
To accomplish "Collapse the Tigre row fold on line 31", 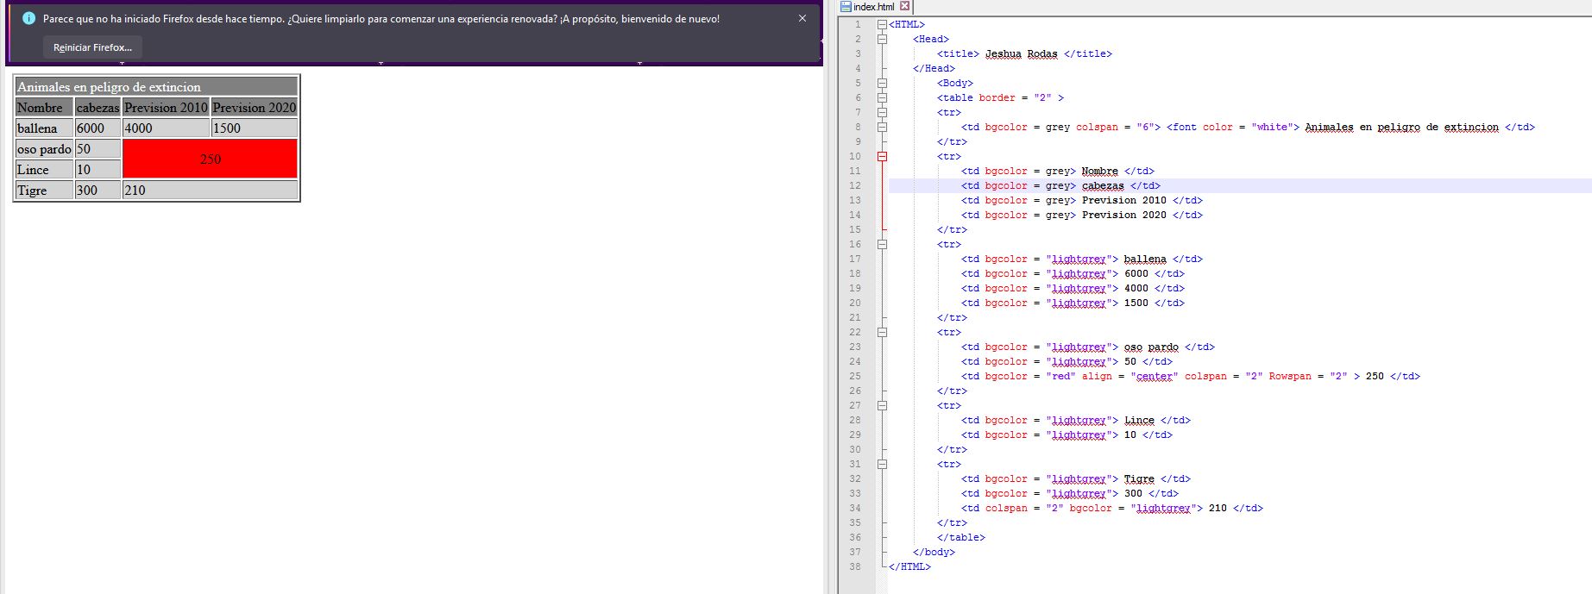I will coord(882,464).
